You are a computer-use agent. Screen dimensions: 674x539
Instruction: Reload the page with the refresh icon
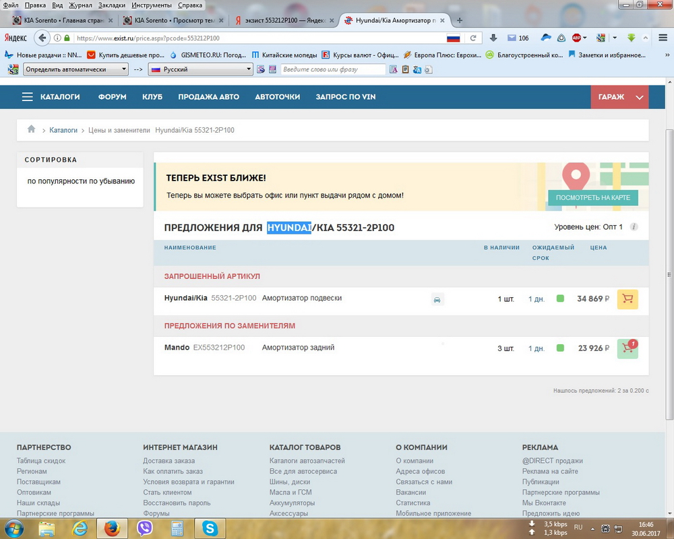coord(473,38)
